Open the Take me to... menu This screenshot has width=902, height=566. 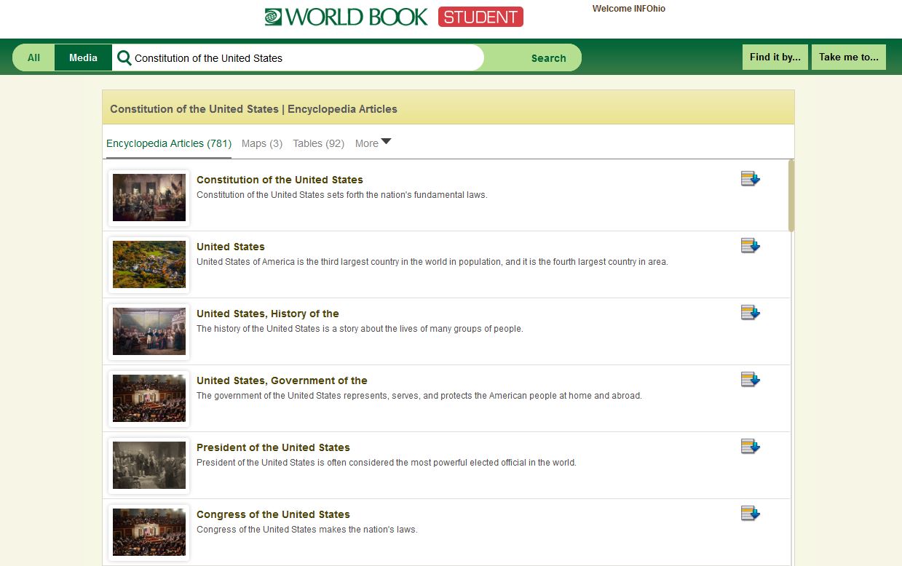[x=849, y=57]
